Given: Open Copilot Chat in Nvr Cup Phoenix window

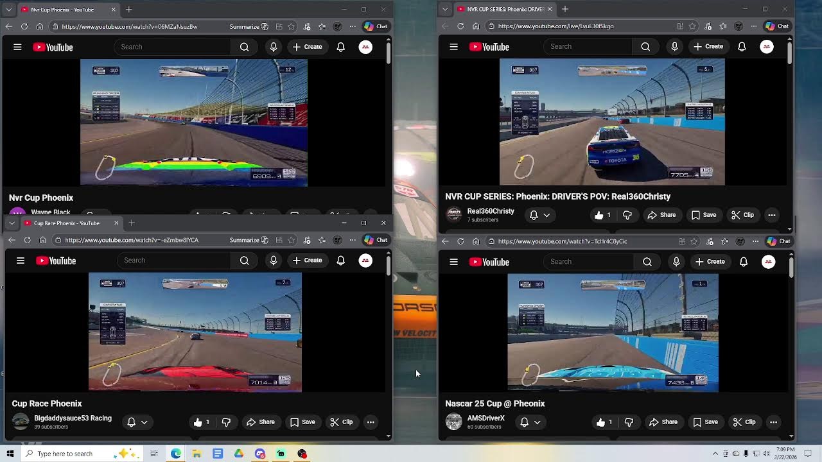Looking at the screenshot, I should (376, 26).
